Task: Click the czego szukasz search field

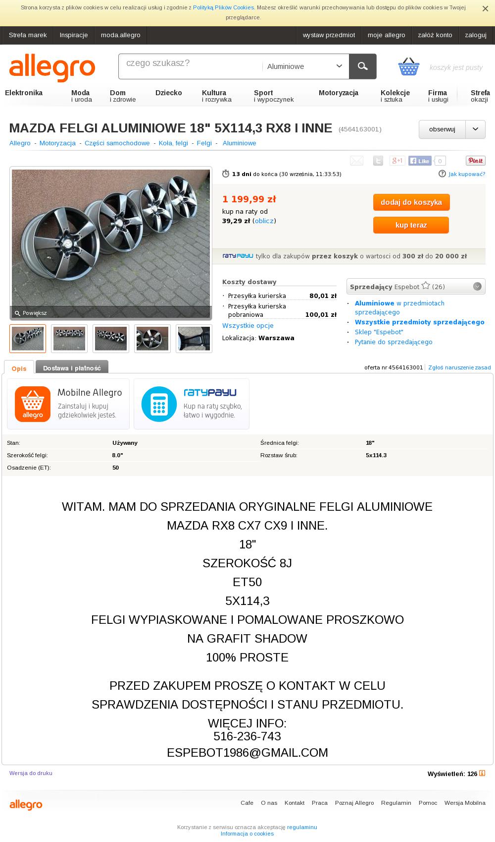Action: tap(192, 66)
